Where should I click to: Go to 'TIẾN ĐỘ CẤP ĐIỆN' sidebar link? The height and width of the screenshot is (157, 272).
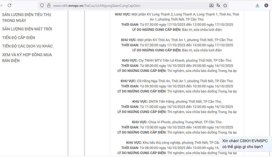click(x=19, y=38)
